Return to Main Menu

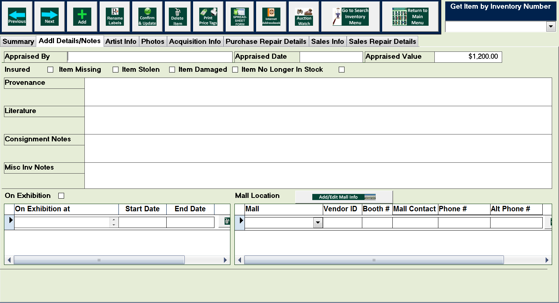click(410, 17)
